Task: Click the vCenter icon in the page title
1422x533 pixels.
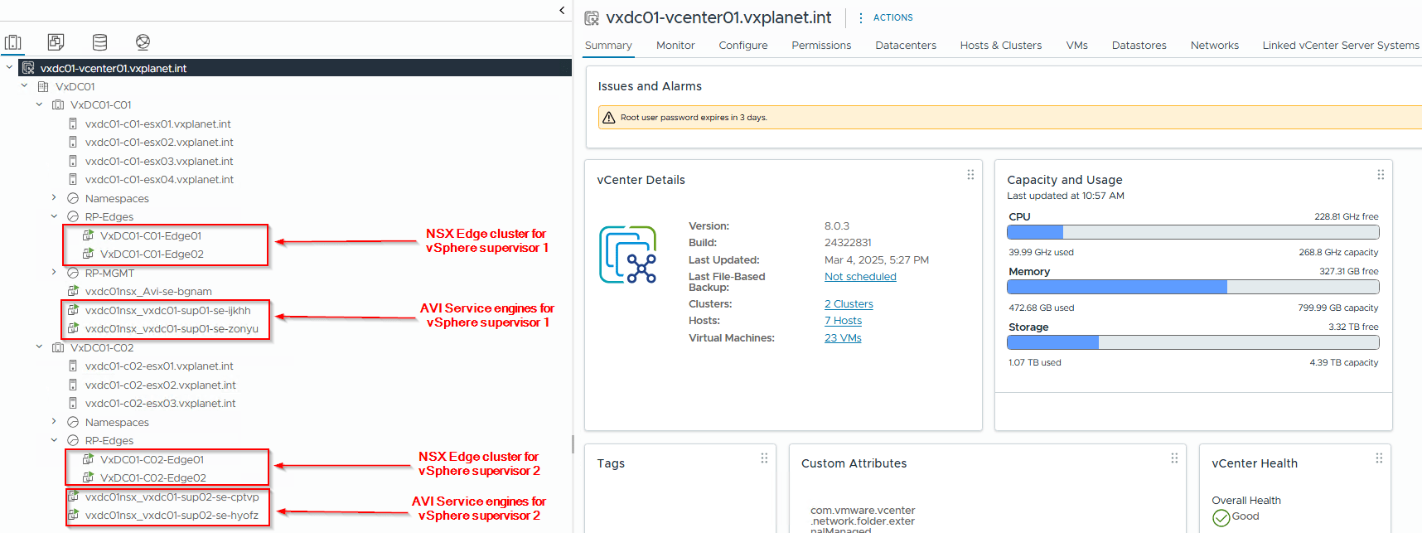Action: point(592,18)
